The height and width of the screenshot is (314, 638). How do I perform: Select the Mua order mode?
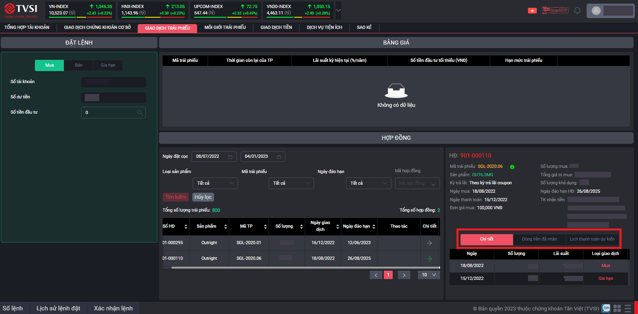49,65
